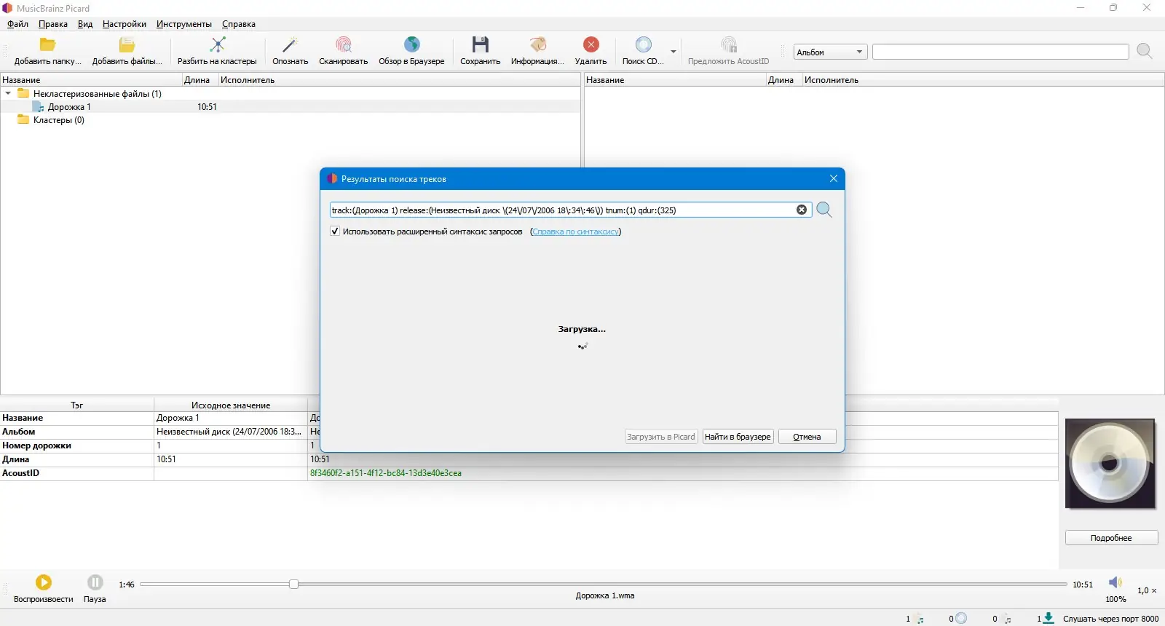Collapse the unclustered files tree node
This screenshot has width=1165, height=626.
tap(8, 93)
